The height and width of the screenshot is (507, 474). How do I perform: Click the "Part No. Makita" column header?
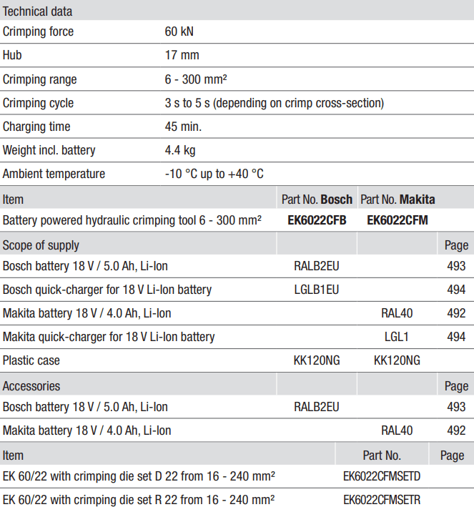click(x=397, y=200)
